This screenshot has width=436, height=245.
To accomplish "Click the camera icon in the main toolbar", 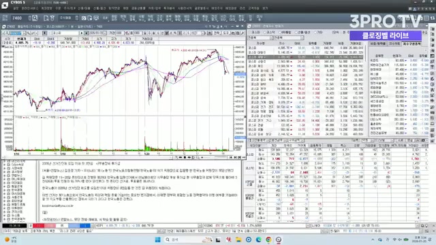I will [x=84, y=18].
